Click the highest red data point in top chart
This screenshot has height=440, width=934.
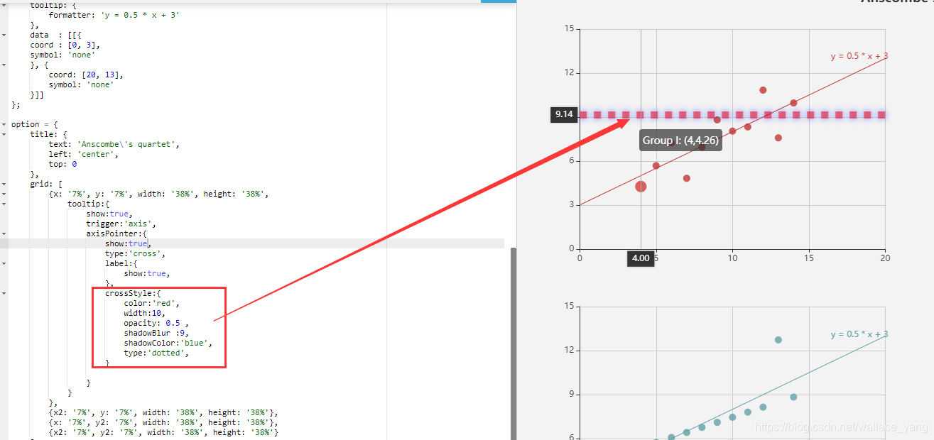click(x=763, y=90)
